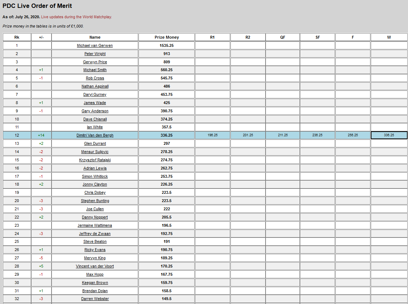Follow the Chris Dobey link
The image size is (408, 304).
coord(95,193)
